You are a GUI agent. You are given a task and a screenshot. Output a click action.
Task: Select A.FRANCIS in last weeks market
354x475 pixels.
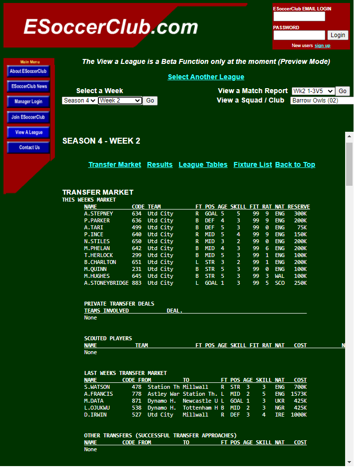pos(98,394)
